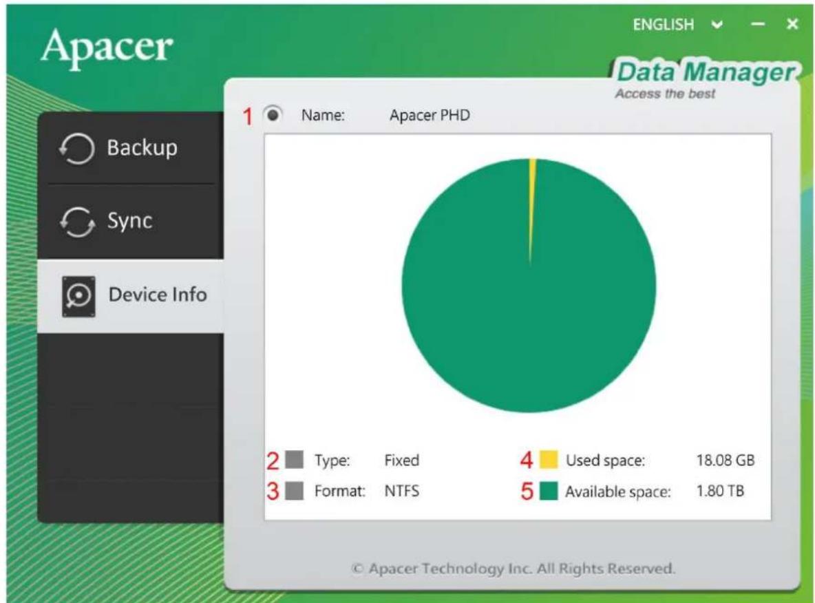This screenshot has height=603, width=815.
Task: Click the yellow Used space swatch
Action: click(x=549, y=460)
